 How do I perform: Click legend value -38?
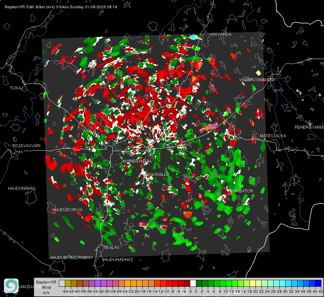[x=83, y=291]
